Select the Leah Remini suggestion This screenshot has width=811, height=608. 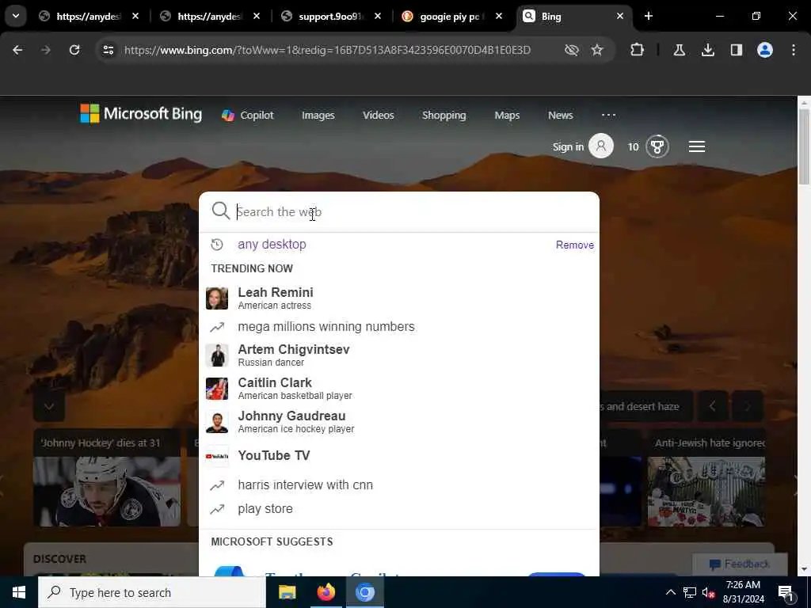click(x=399, y=298)
